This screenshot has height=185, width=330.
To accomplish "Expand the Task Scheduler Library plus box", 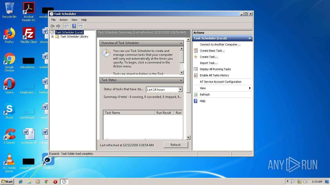I will click(52, 37).
